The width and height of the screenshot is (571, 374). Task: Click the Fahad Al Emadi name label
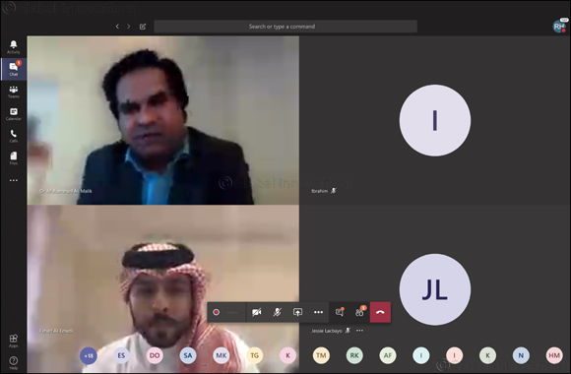click(56, 331)
